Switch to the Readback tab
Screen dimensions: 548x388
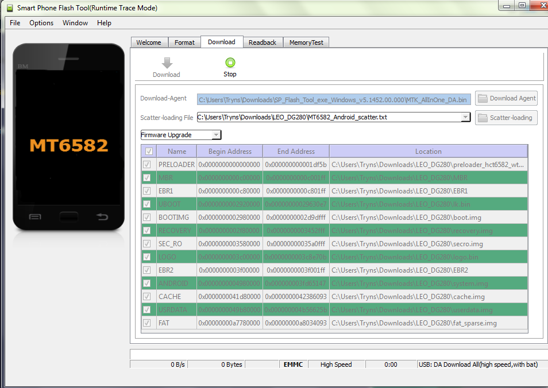click(x=263, y=42)
